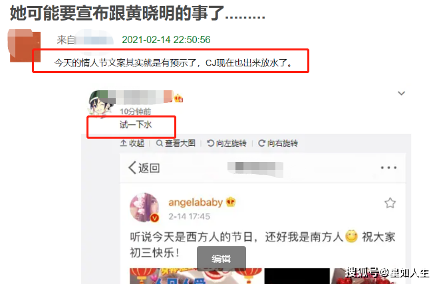The width and height of the screenshot is (439, 284).
Task: Expand the comment options chevron
Action: point(402,94)
